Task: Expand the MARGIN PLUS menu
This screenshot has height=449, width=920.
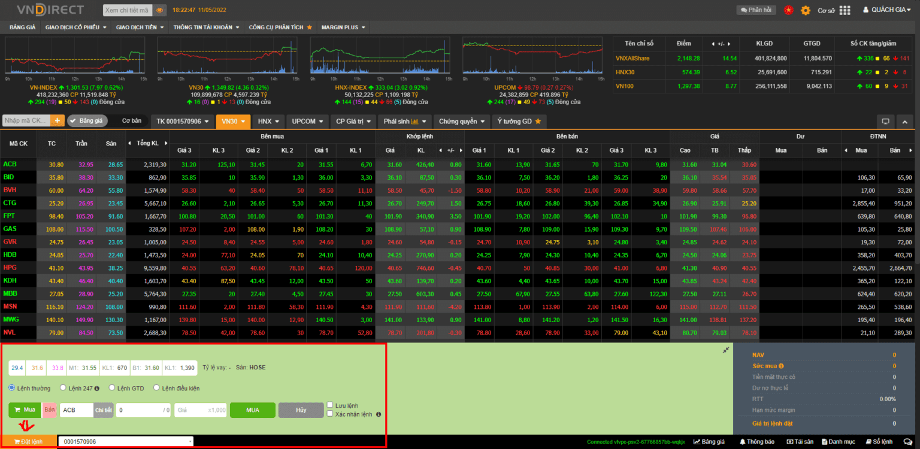Action: pyautogui.click(x=343, y=27)
